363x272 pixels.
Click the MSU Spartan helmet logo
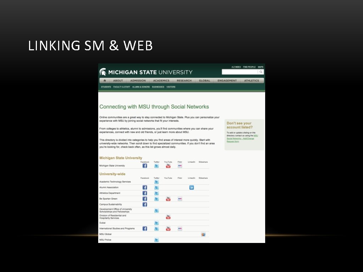pyautogui.click(x=103, y=72)
